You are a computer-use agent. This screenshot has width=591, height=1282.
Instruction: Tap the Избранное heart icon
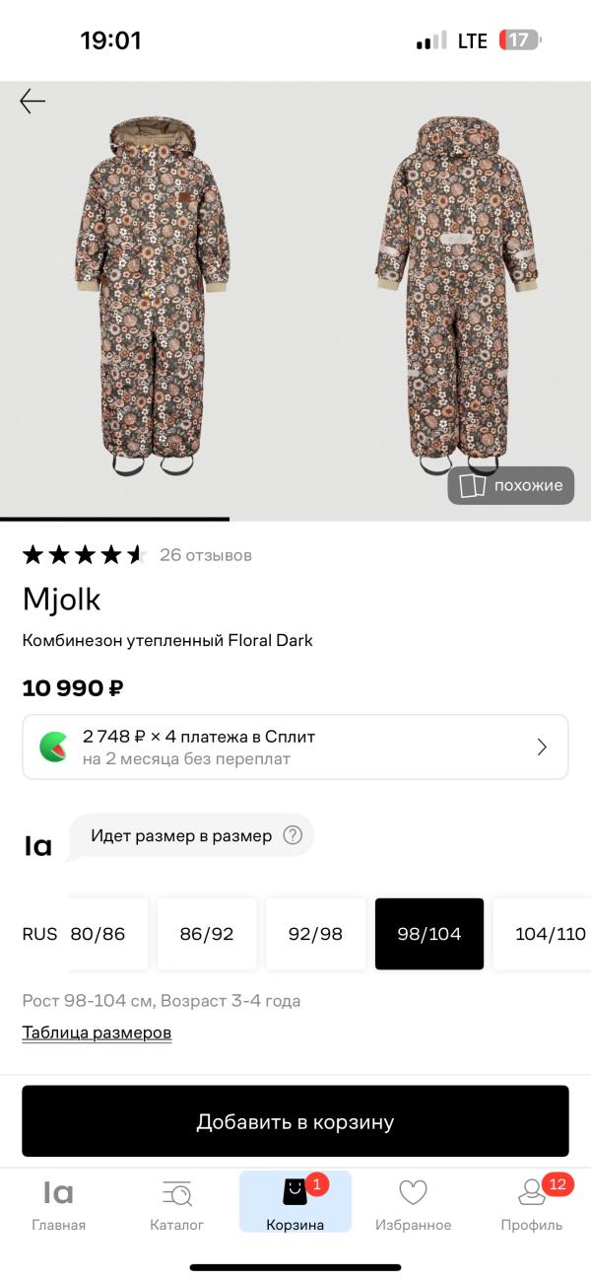413,1193
